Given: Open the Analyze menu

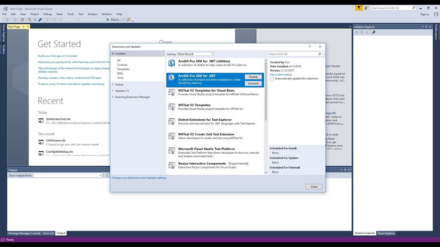Looking at the screenshot, I should click(92, 14).
